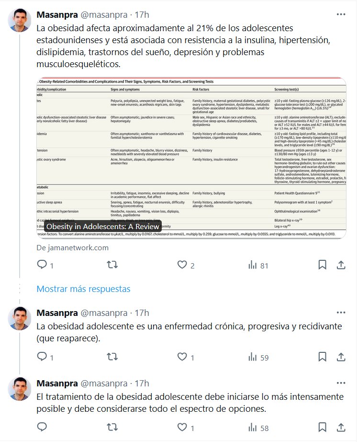Bookmark the first tweet about obesity comorbidities
Viewport: 357px width, 442px height.
pyautogui.click(x=323, y=265)
